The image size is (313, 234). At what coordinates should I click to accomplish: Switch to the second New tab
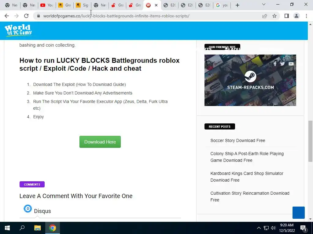pyautogui.click(x=29, y=5)
